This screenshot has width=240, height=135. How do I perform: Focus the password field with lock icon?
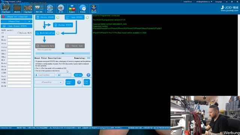pyautogui.click(x=64, y=75)
